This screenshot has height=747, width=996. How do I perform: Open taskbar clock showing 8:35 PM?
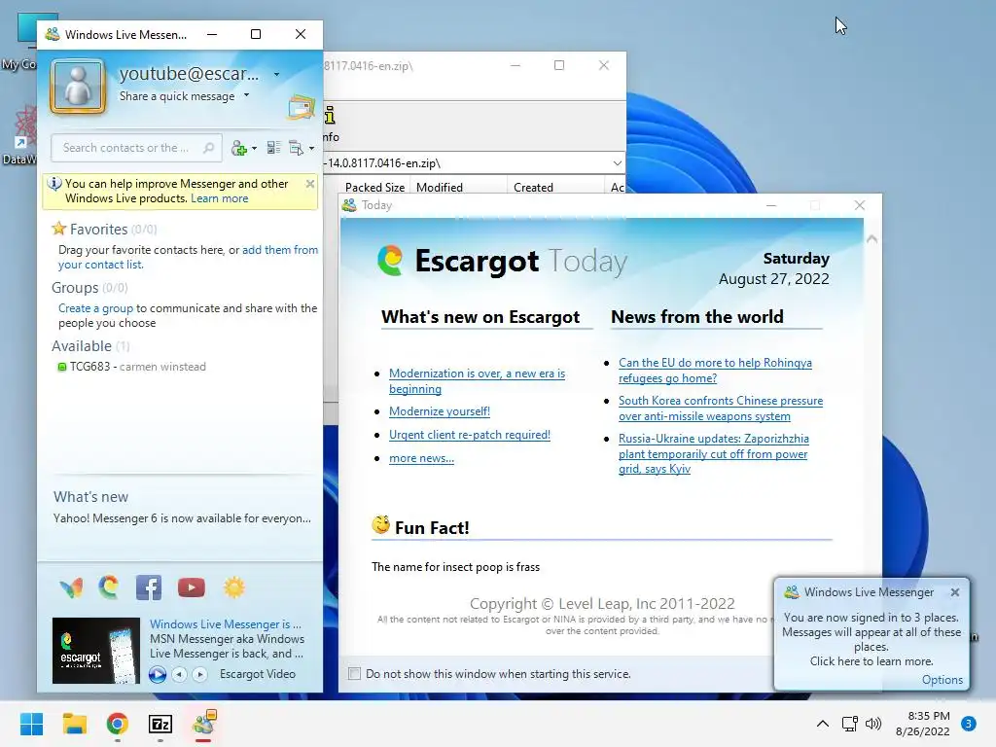point(922,724)
